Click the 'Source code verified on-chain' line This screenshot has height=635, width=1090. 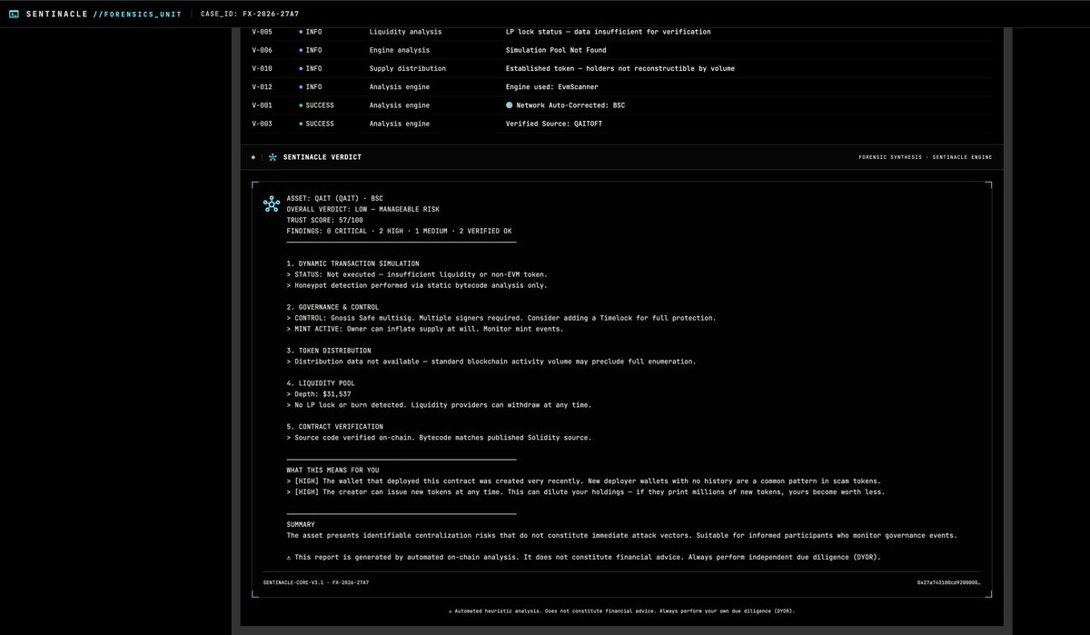(x=439, y=438)
